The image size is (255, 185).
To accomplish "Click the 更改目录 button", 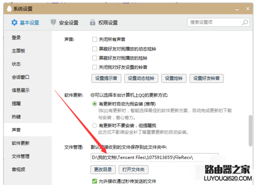I will coord(103,169).
